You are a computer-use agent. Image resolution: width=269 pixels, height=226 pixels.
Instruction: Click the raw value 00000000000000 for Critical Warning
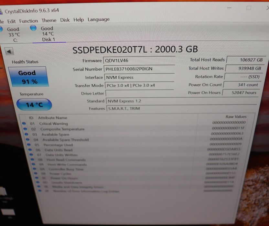(229, 123)
